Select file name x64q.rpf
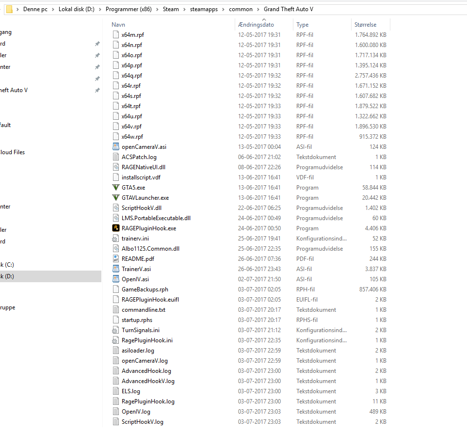Viewport: 467px width, 433px height. click(131, 76)
